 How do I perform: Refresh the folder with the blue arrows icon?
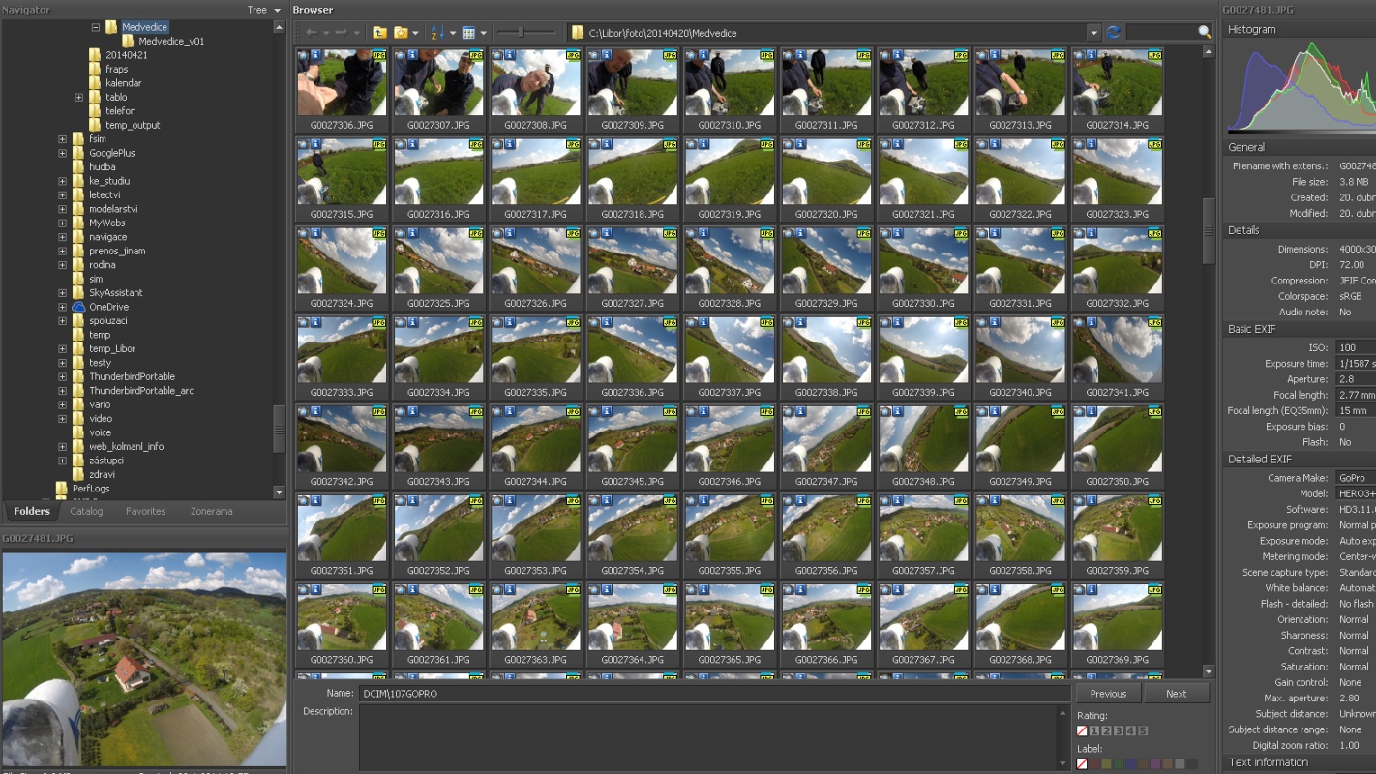[1114, 33]
